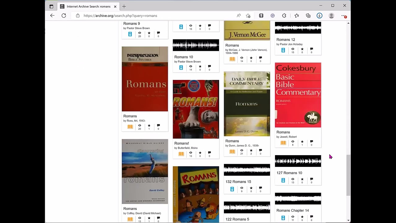Click favorite star on Ross, Art Romans
Image resolution: width=396 pixels, height=223 pixels.
tap(149, 125)
